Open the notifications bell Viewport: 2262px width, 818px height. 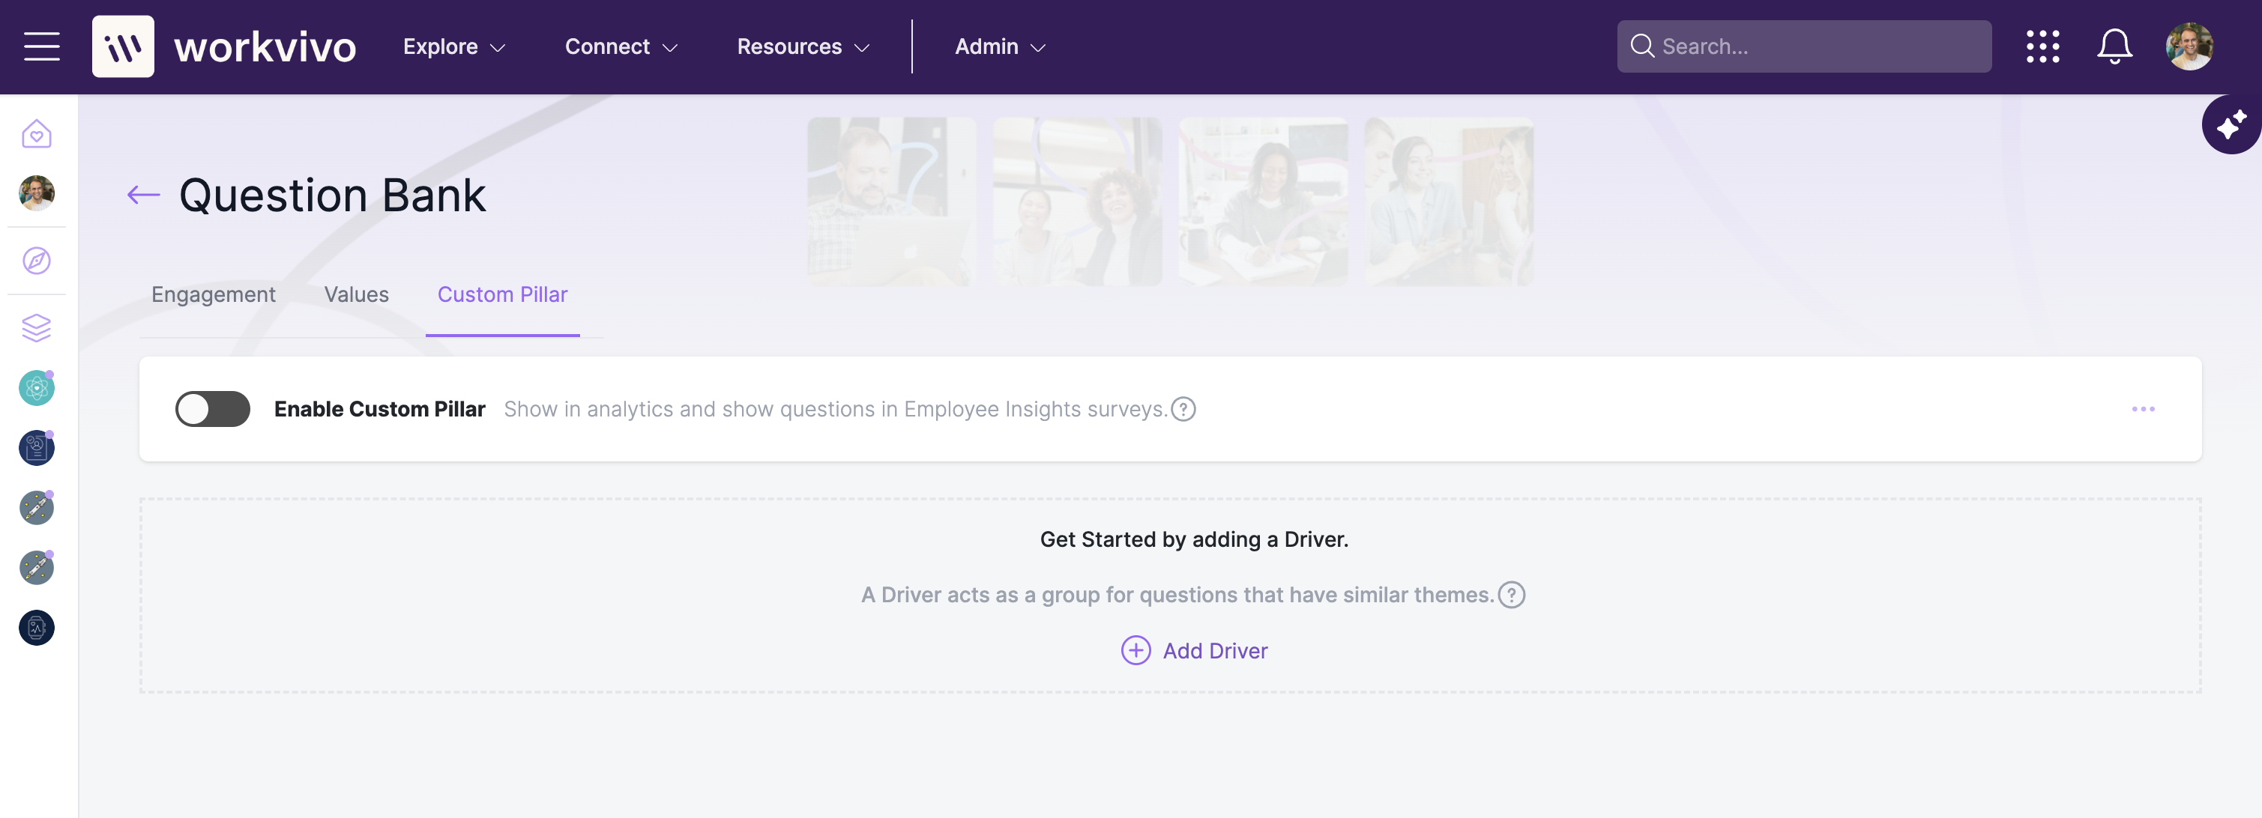coord(2114,46)
